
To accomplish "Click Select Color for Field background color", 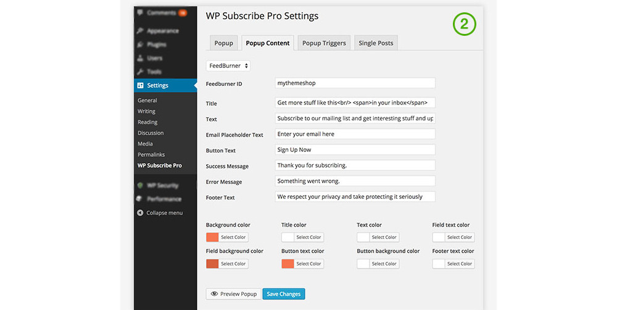I will (233, 264).
